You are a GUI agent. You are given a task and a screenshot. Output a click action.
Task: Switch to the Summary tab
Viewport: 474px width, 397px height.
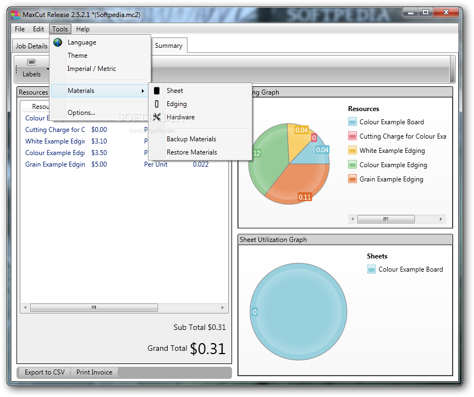169,45
